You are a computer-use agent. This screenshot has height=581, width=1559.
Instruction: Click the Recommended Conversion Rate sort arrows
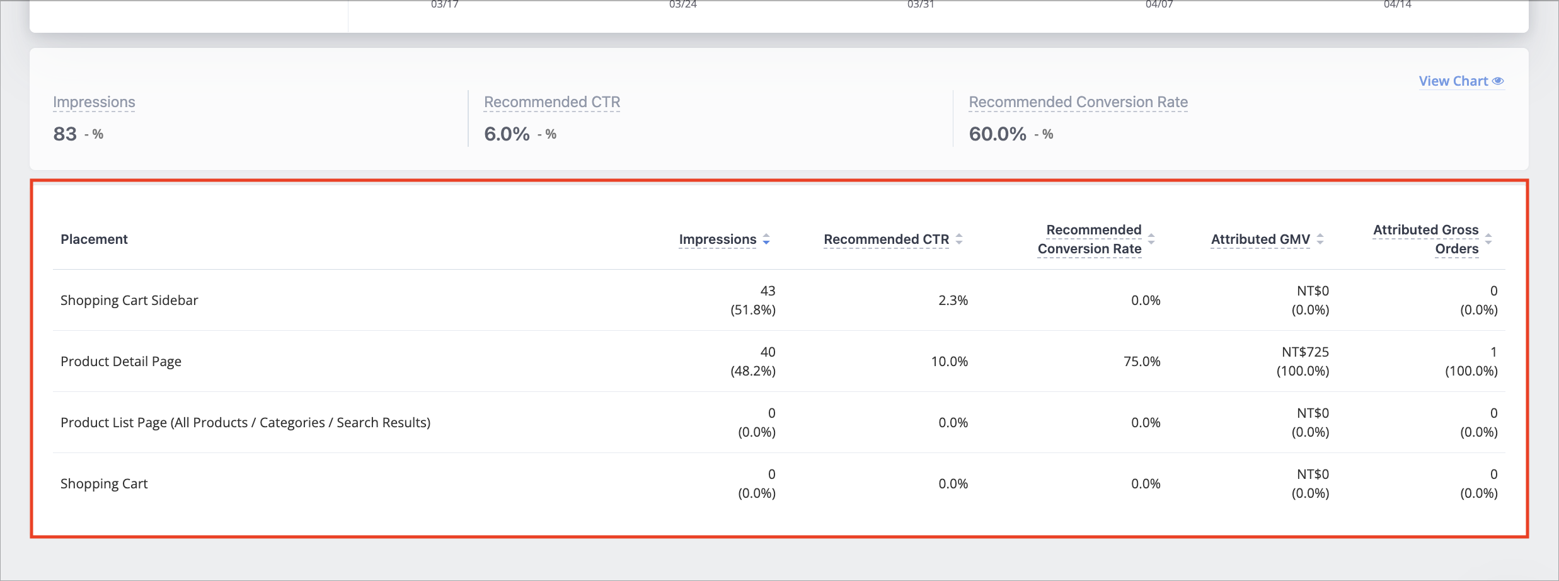click(1151, 239)
